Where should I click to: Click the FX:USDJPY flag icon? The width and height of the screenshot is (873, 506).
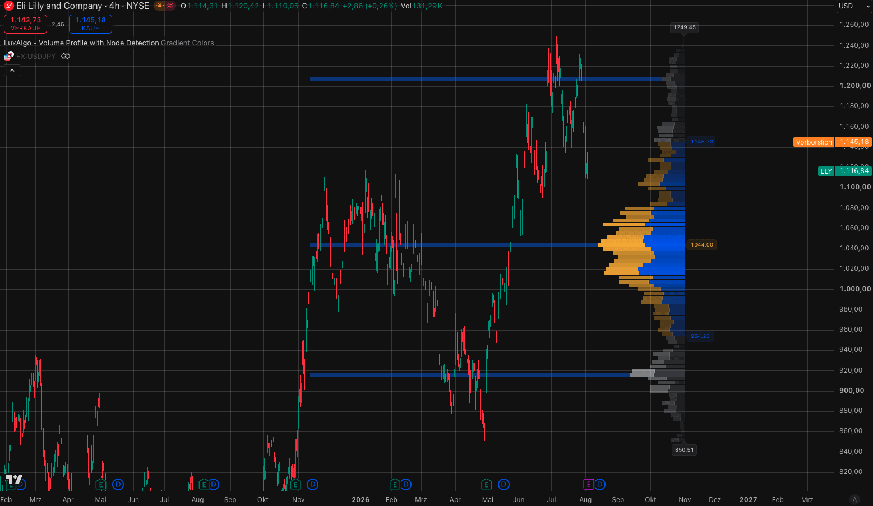click(8, 56)
